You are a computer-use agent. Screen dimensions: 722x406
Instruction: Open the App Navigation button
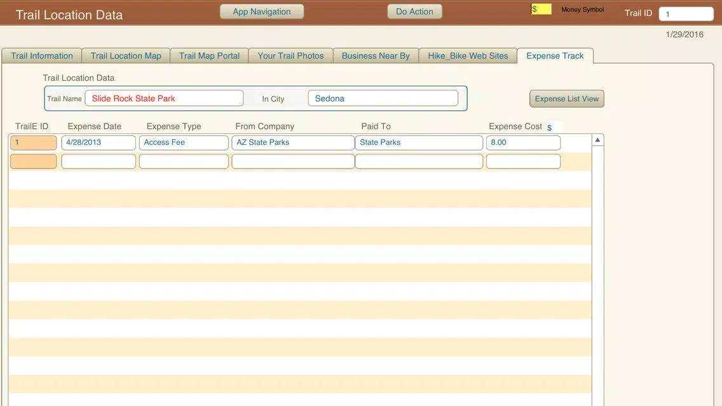click(x=262, y=11)
